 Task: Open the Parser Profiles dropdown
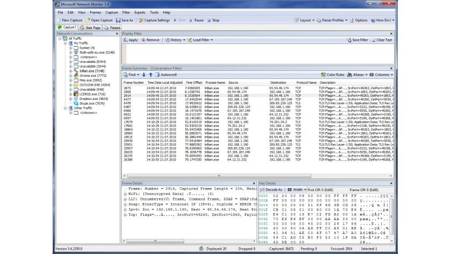[x=332, y=20]
